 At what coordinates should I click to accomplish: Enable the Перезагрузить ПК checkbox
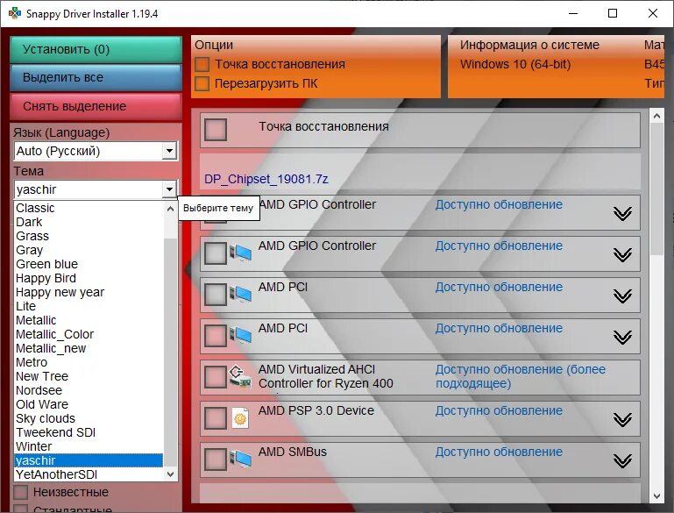pyautogui.click(x=202, y=83)
